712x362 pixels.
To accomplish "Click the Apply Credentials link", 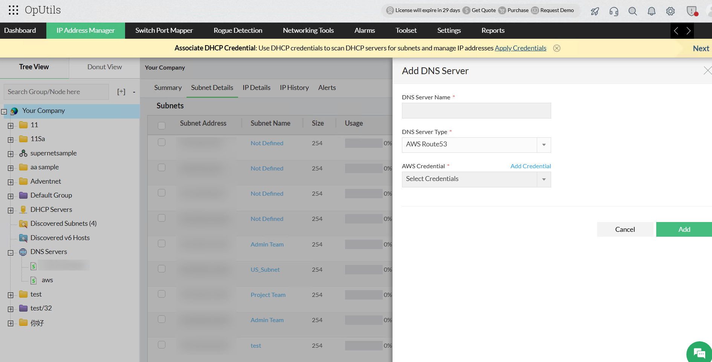I will point(520,48).
